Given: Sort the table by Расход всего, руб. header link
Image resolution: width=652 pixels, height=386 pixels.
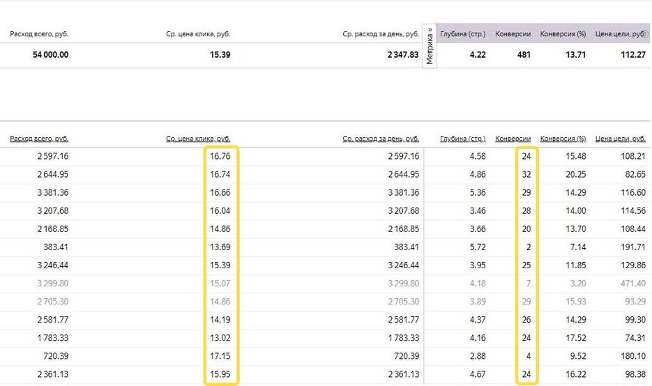Looking at the screenshot, I should pyautogui.click(x=39, y=139).
